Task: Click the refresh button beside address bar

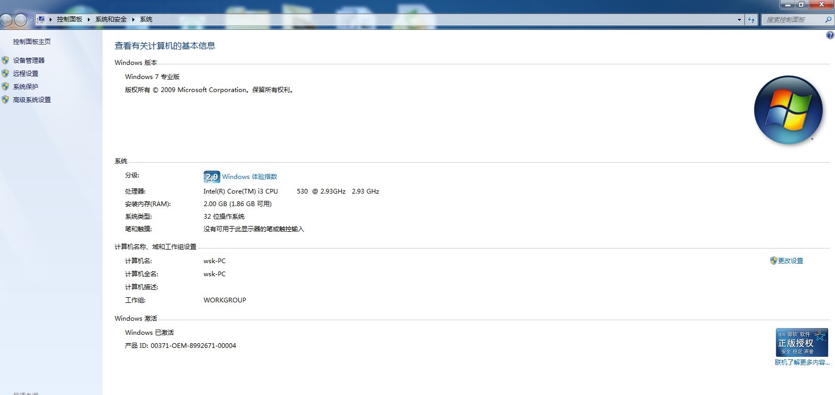Action: click(x=751, y=20)
